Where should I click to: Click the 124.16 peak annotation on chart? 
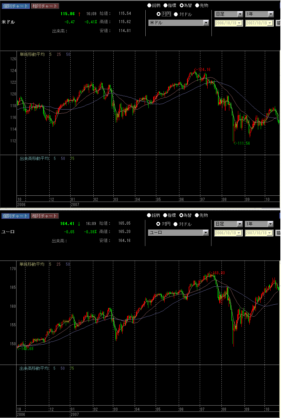coord(203,70)
